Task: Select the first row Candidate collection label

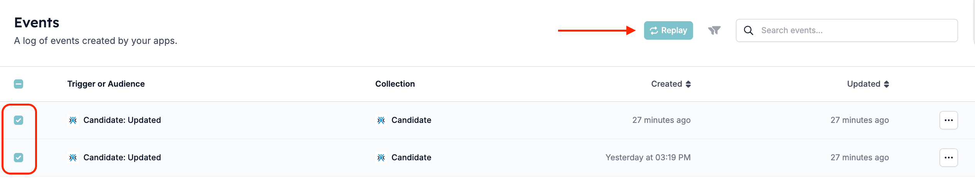Action: [411, 120]
